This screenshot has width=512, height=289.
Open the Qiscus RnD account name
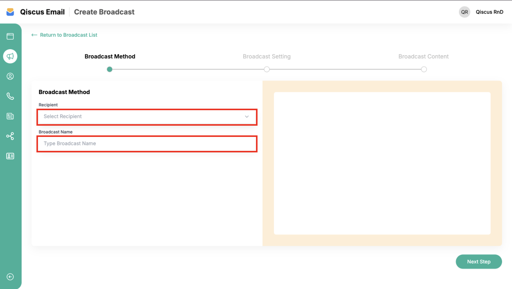click(x=490, y=12)
